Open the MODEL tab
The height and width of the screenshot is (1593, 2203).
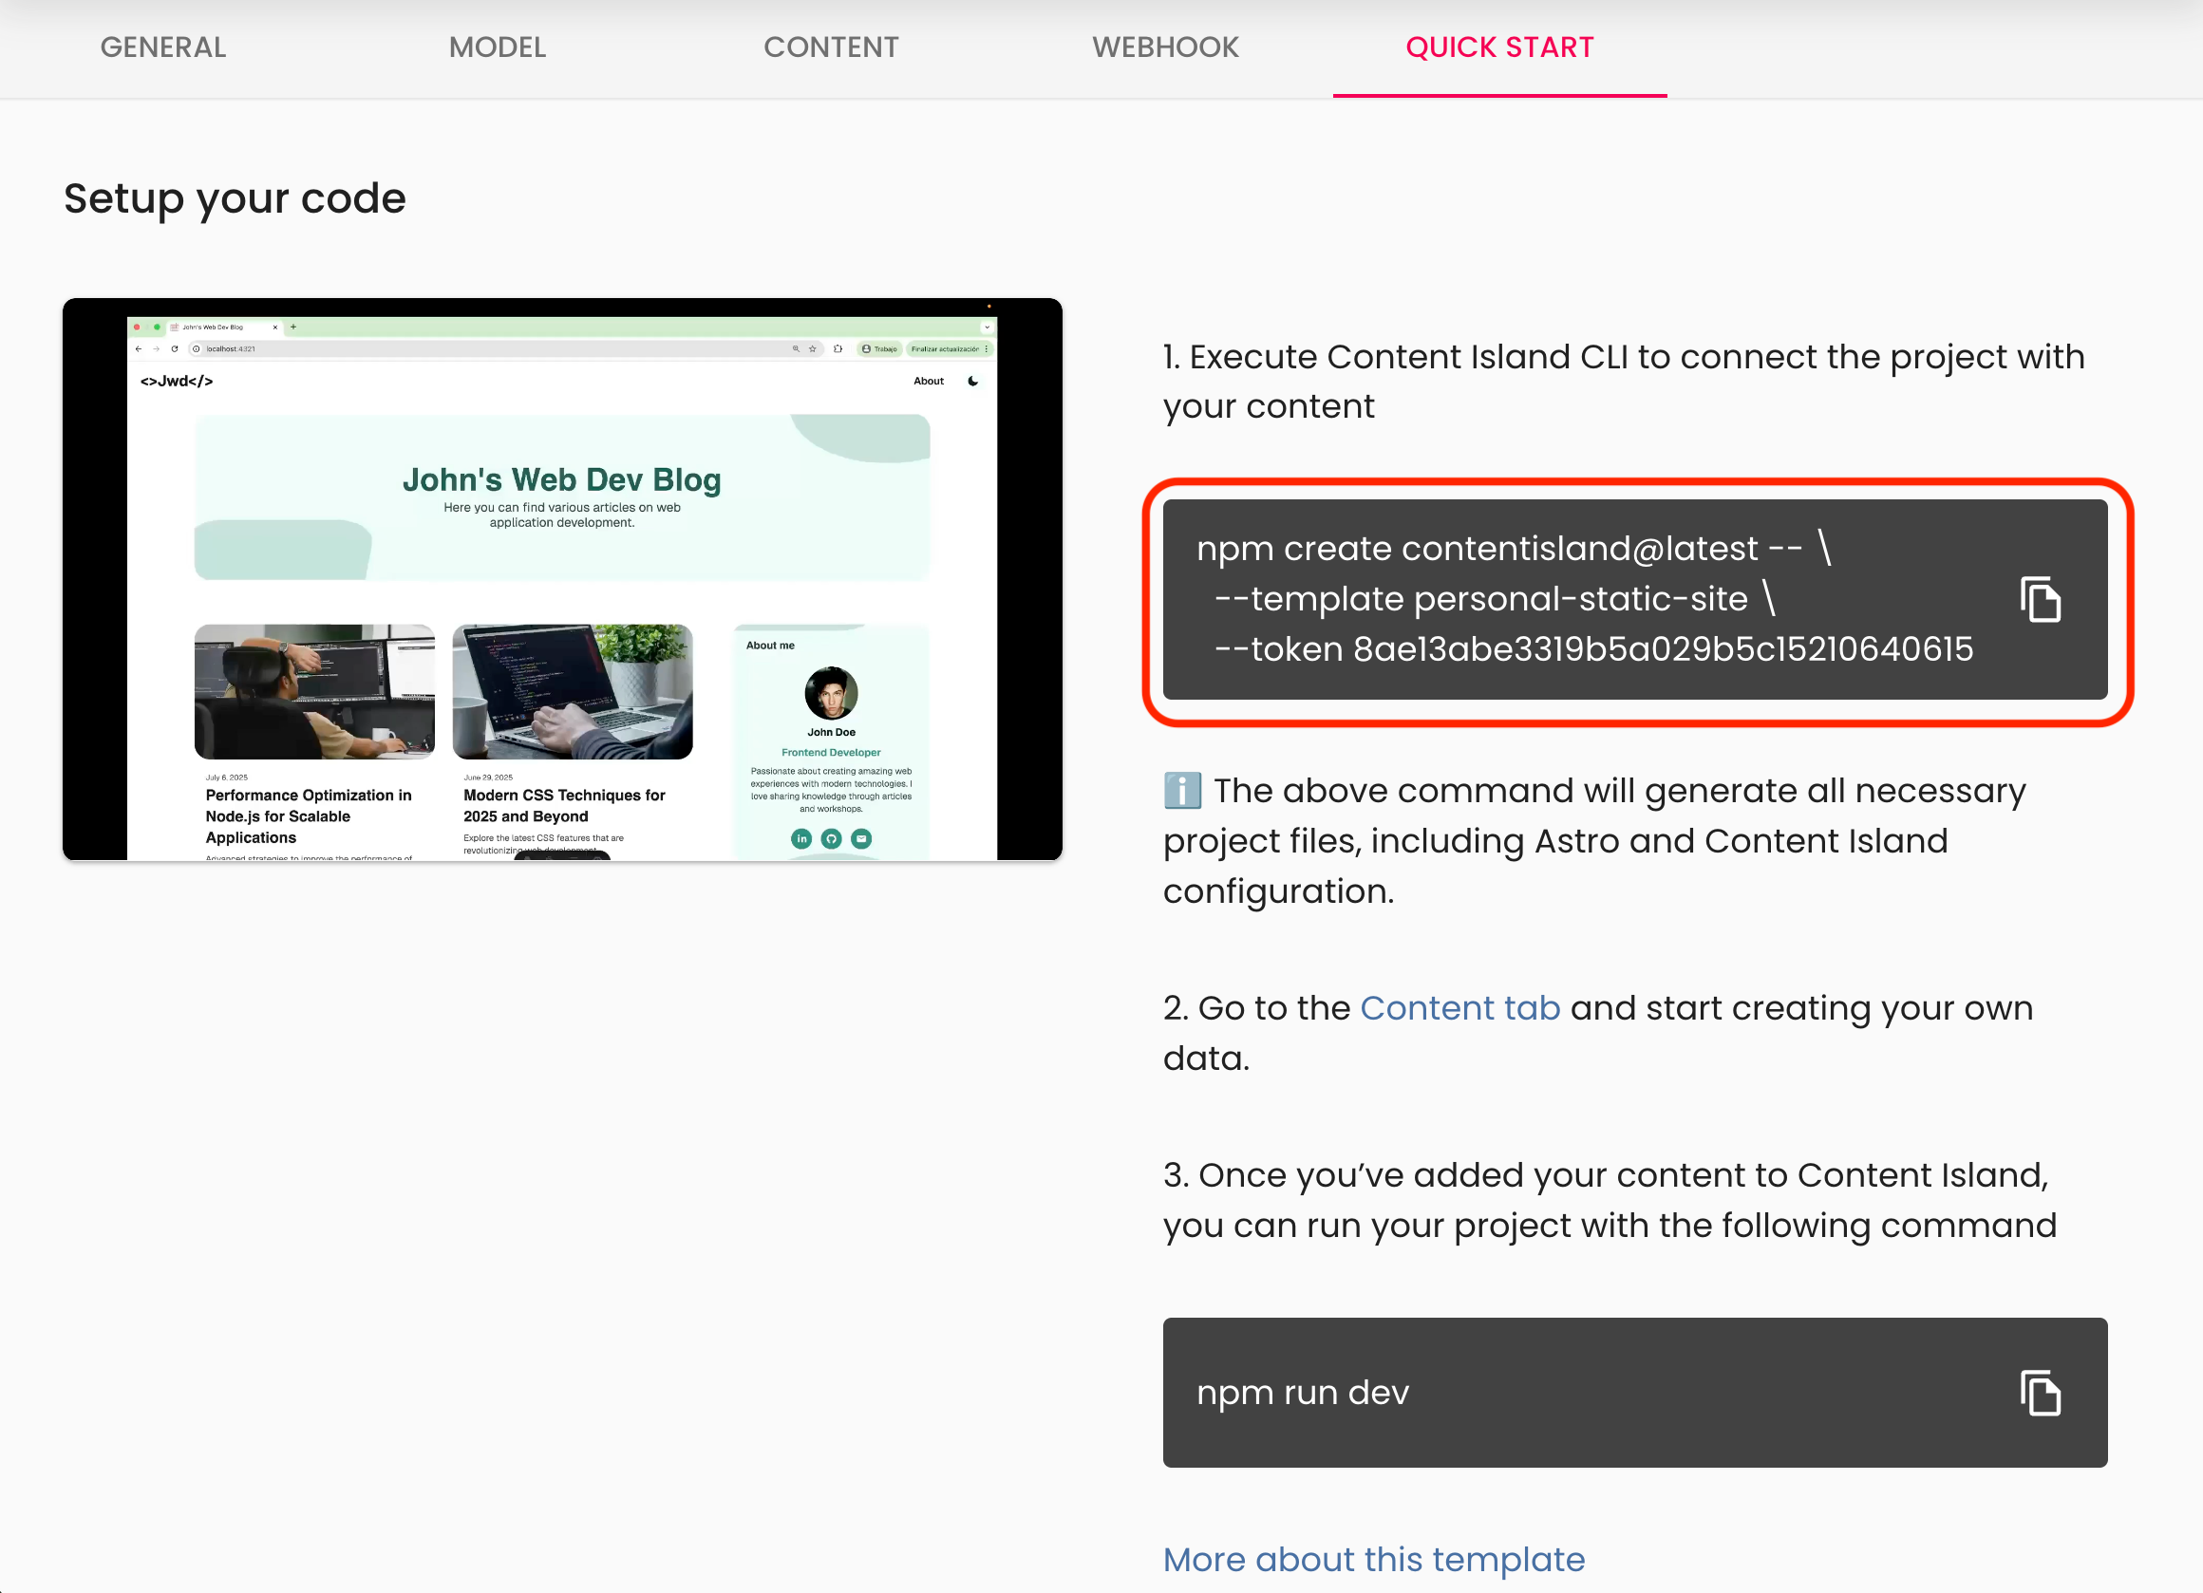[498, 47]
